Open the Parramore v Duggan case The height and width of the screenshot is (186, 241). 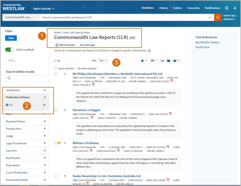(x=87, y=110)
